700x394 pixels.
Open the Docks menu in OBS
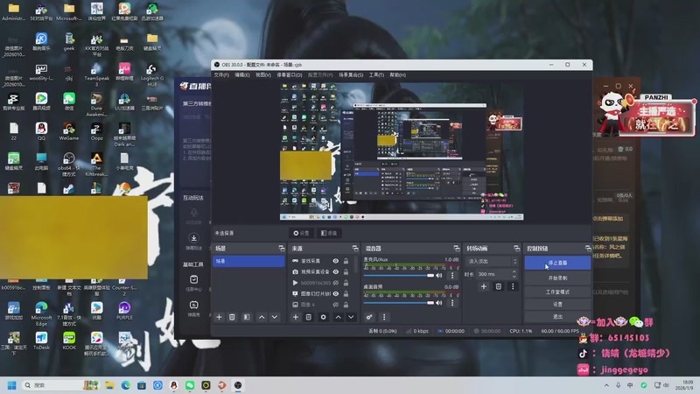(290, 75)
